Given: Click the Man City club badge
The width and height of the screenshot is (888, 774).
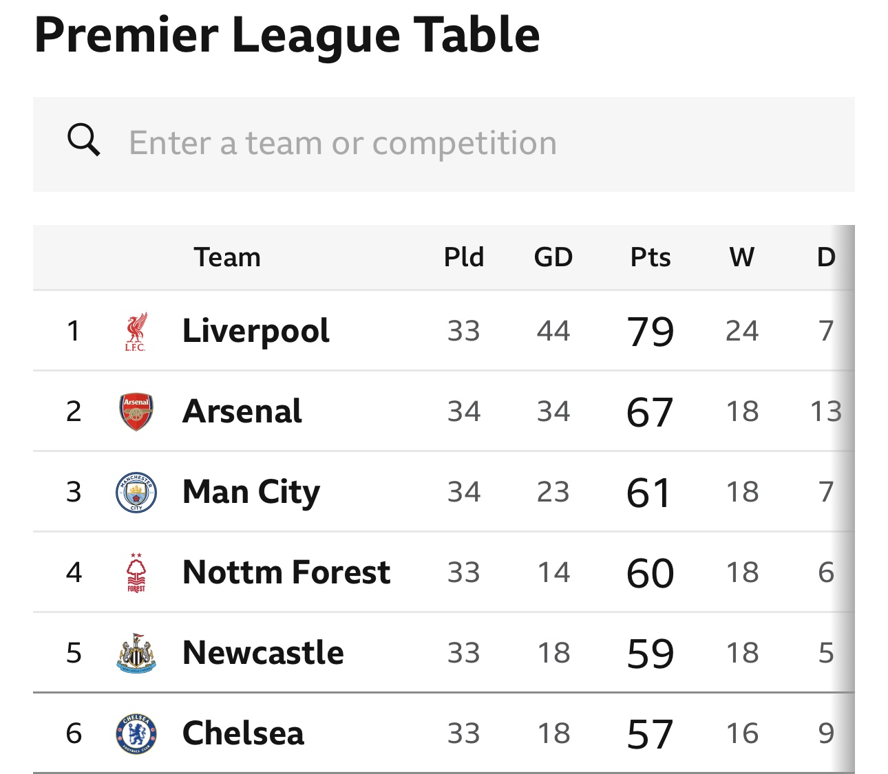Looking at the screenshot, I should pos(136,493).
